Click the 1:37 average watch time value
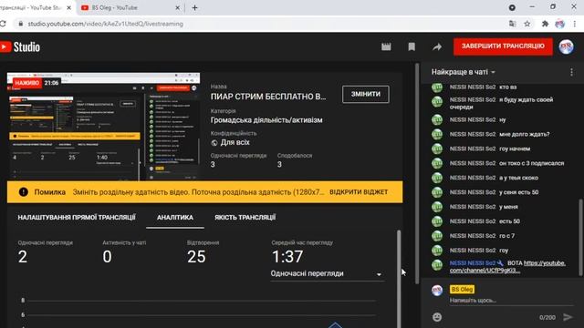584x328 pixels. point(287,257)
